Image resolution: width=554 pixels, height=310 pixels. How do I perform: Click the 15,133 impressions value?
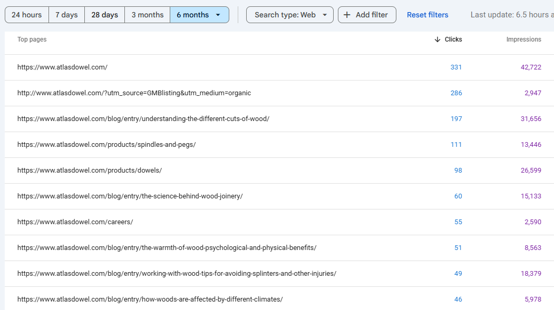(531, 196)
